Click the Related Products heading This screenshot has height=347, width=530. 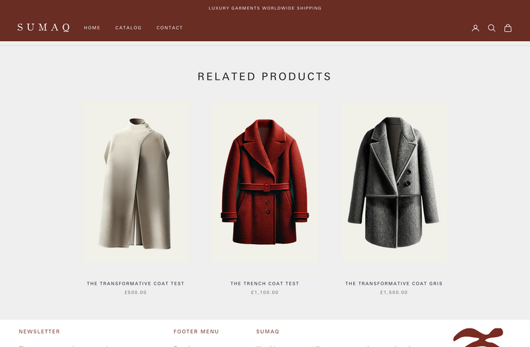tap(264, 76)
